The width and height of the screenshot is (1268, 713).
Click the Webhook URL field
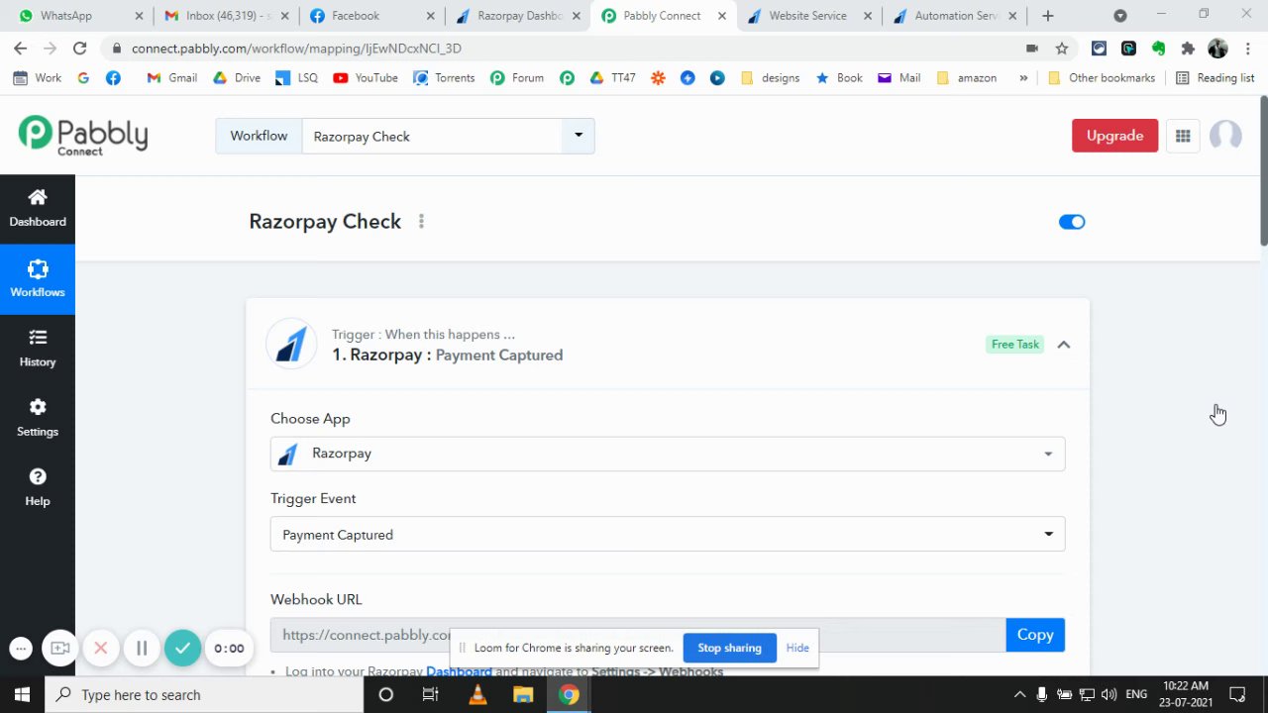(638, 635)
